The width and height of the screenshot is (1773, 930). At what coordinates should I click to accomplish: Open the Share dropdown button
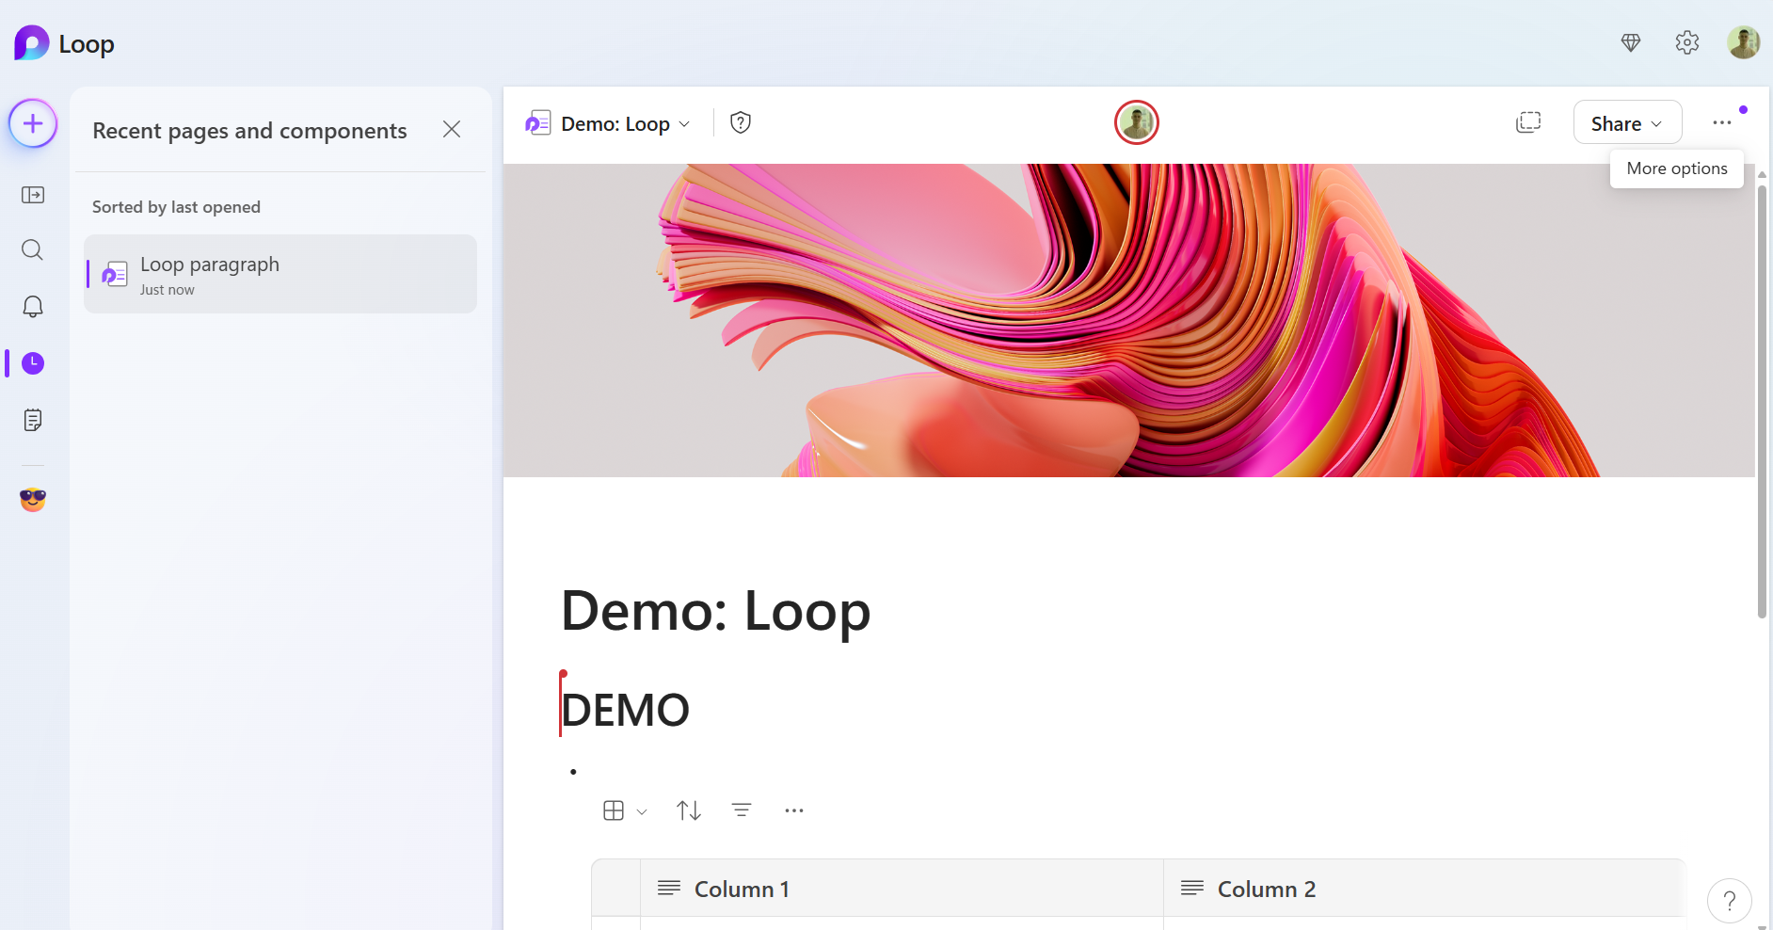(x=1627, y=122)
